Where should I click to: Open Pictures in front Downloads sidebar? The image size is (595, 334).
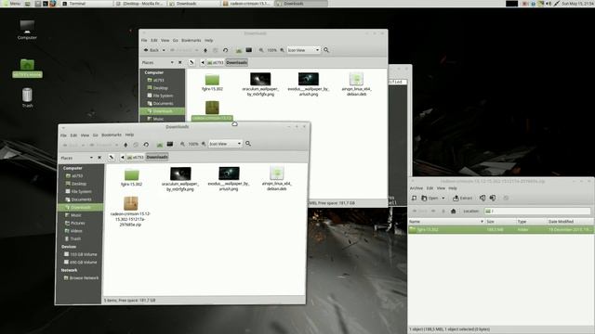(77, 223)
